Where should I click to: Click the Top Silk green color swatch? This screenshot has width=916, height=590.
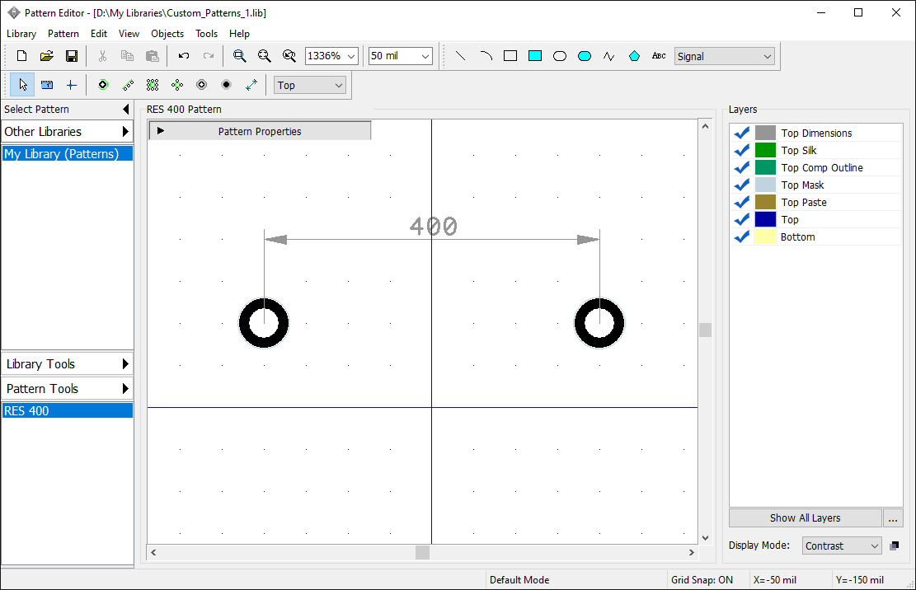765,151
